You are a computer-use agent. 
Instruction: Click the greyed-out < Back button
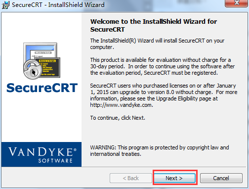click(131, 178)
